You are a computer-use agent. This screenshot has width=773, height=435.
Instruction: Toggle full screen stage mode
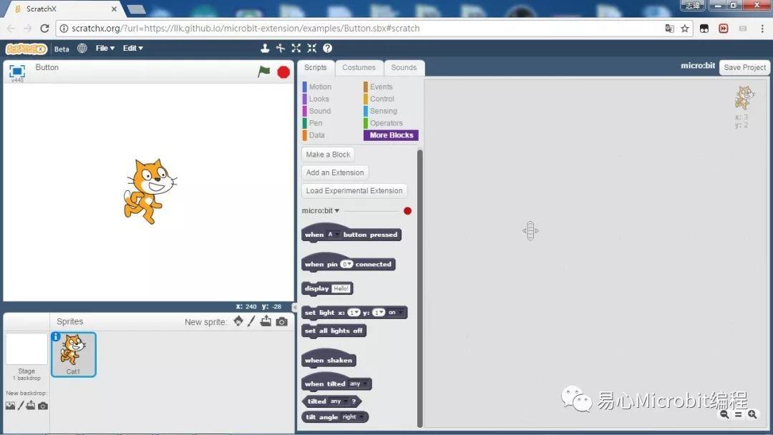point(16,72)
